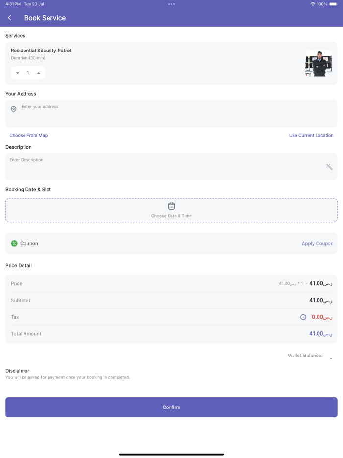
Task: Tap the magic wand description icon
Action: pos(329,167)
